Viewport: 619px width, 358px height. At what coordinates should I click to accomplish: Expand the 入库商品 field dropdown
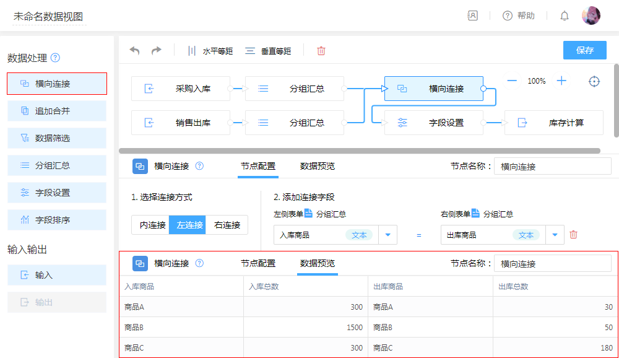(x=387, y=235)
